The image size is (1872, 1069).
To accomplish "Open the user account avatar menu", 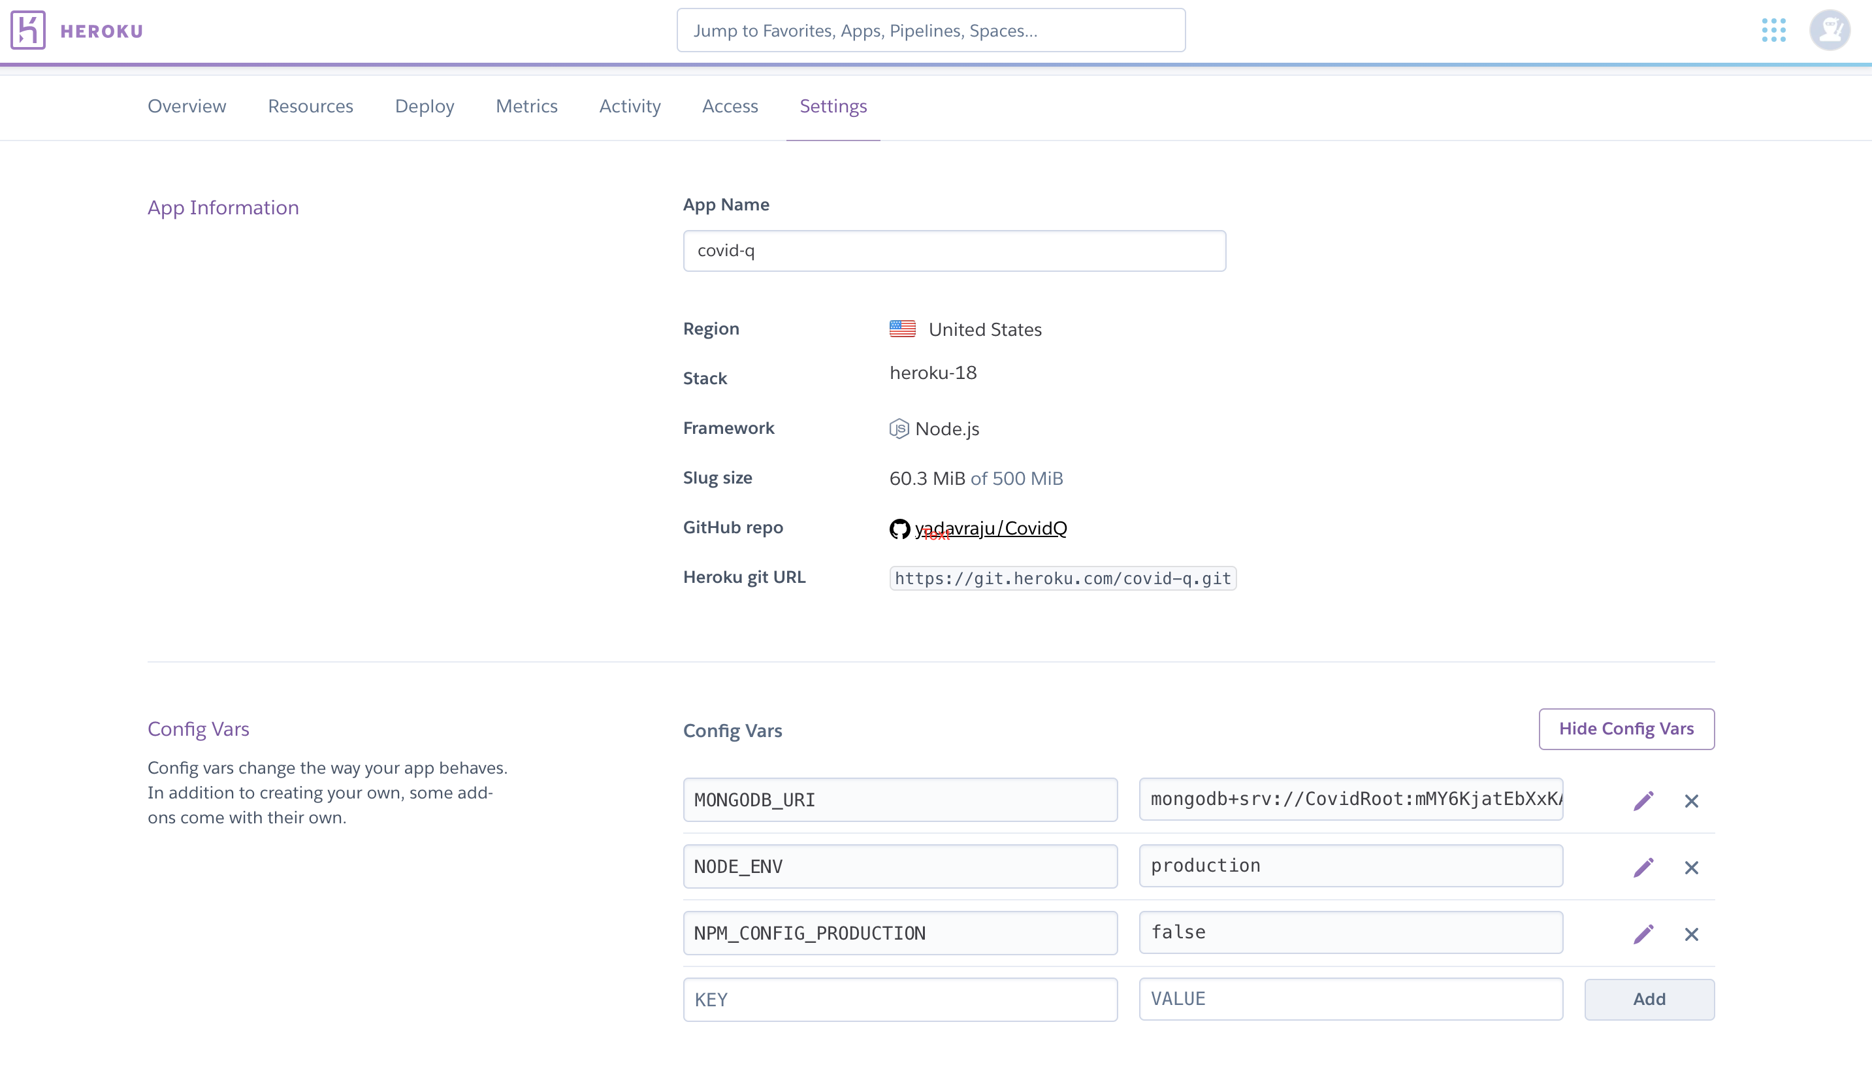I will [1830, 30].
